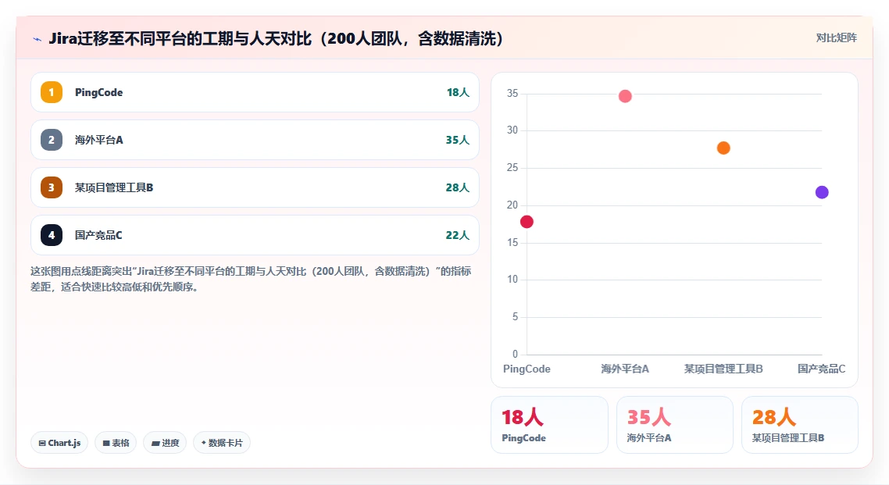Select the 数据卡片 tag
This screenshot has width=889, height=485.
point(222,443)
